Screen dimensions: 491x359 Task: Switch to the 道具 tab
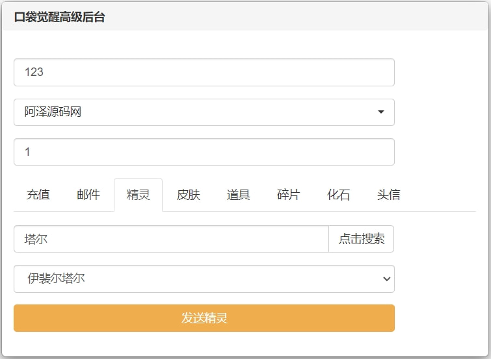point(239,195)
